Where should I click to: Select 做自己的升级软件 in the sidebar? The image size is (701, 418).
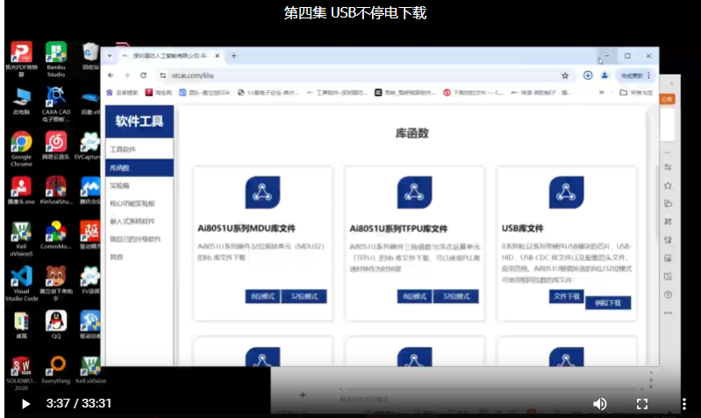tap(139, 239)
